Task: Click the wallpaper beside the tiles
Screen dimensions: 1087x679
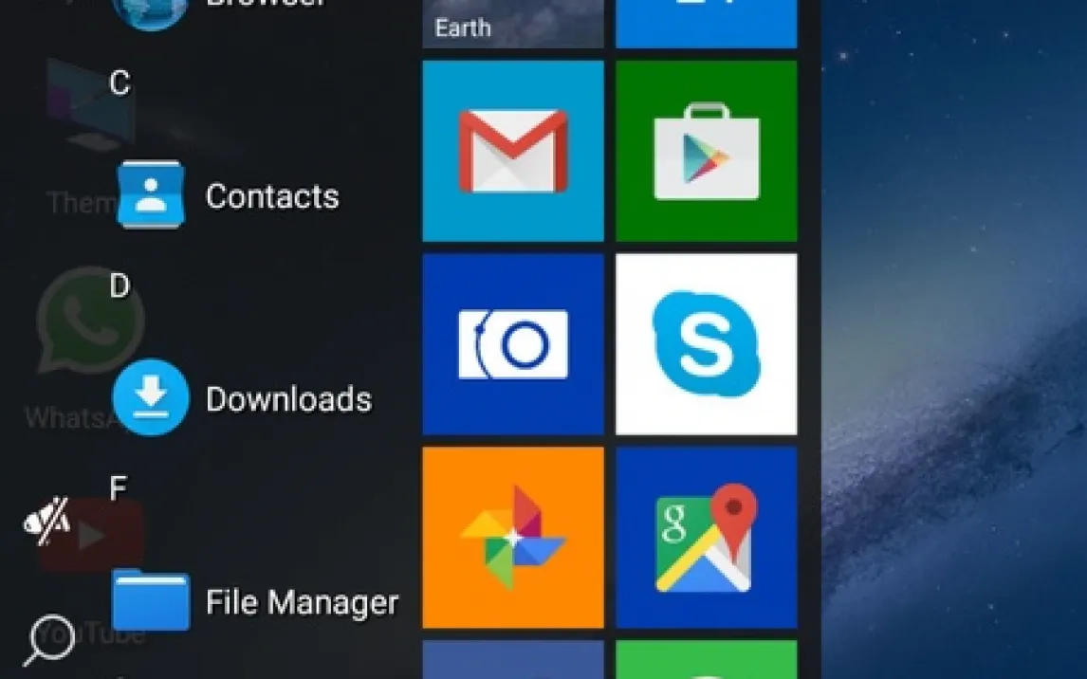Action: pyautogui.click(x=949, y=332)
